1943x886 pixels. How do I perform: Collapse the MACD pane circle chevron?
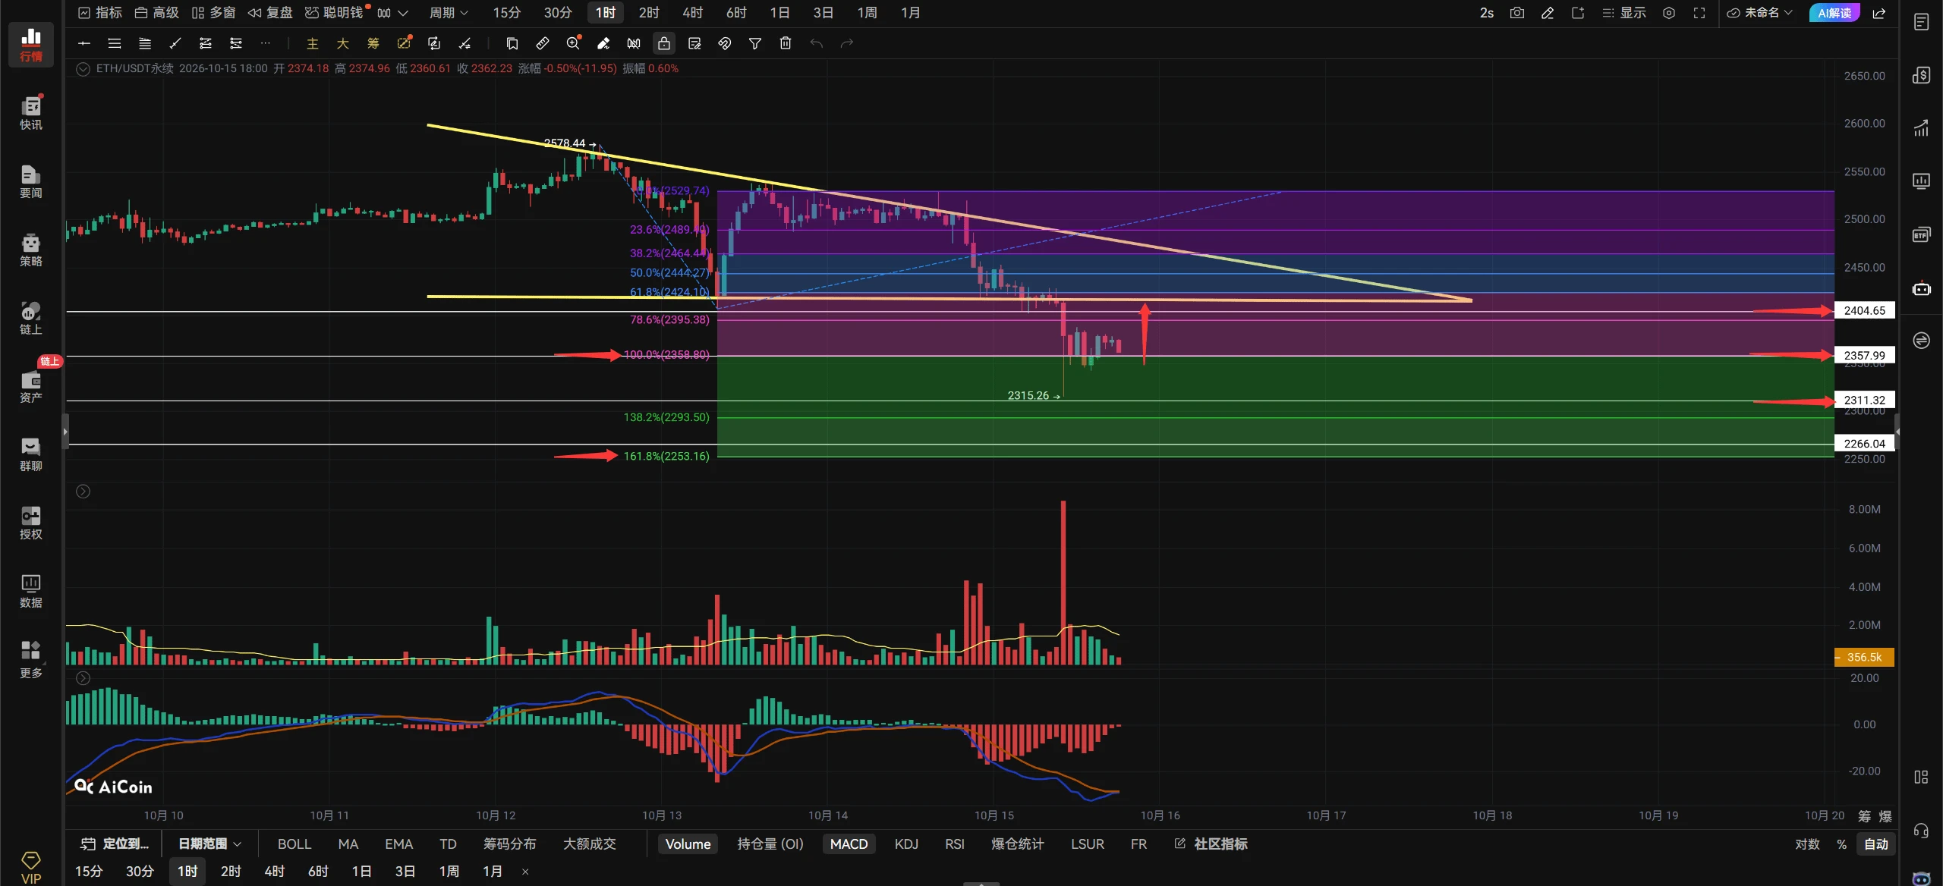coord(83,678)
